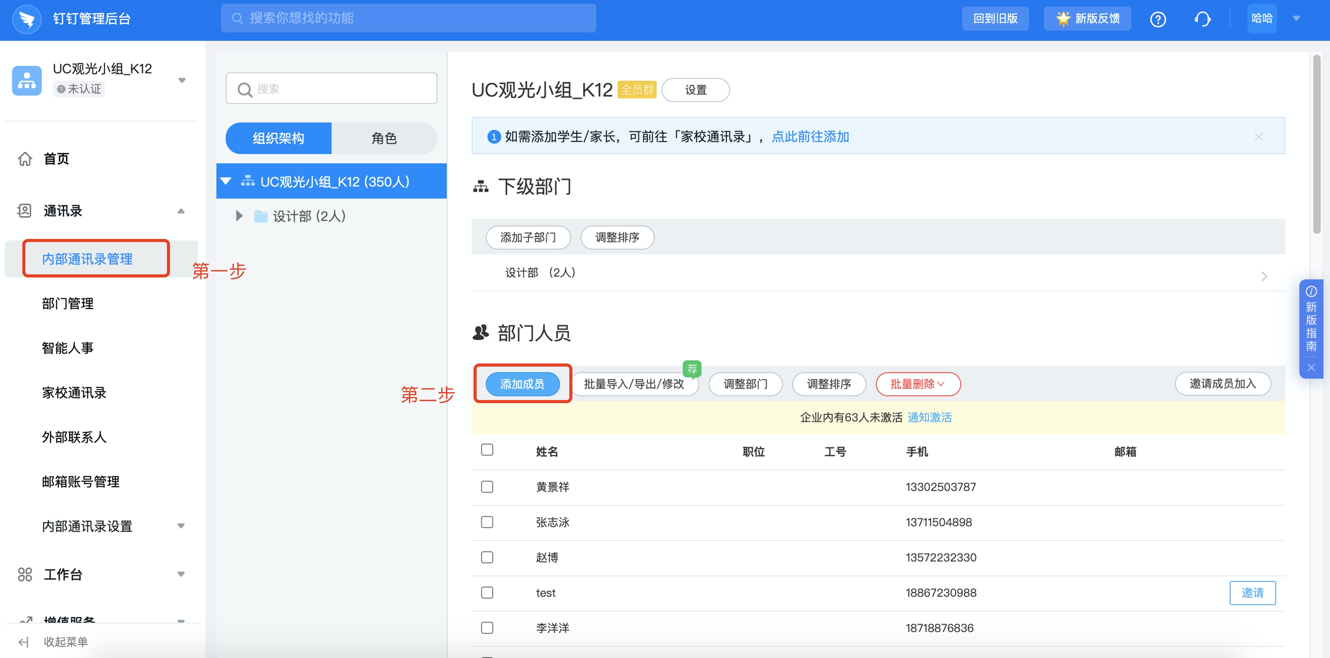Collapse the UC观光小组_K12 tree node
This screenshot has width=1330, height=658.
click(x=226, y=181)
